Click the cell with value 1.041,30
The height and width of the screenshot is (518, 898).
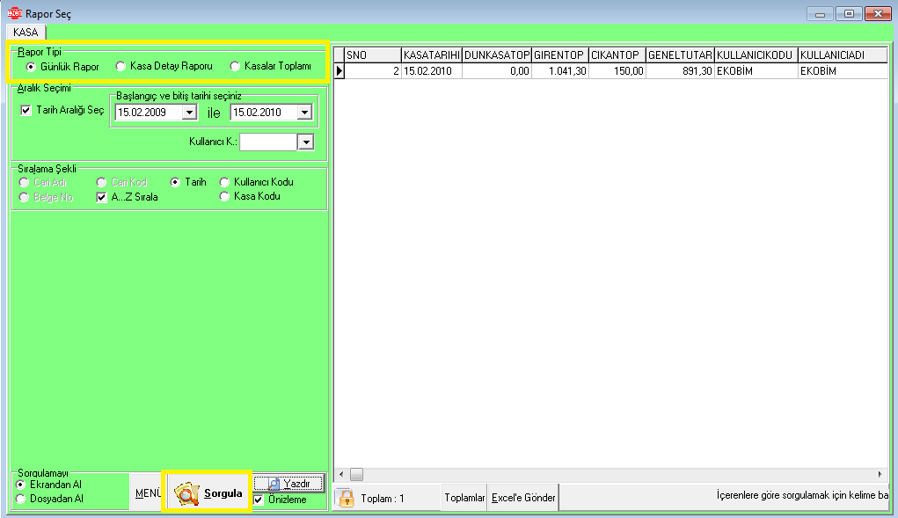pos(560,71)
